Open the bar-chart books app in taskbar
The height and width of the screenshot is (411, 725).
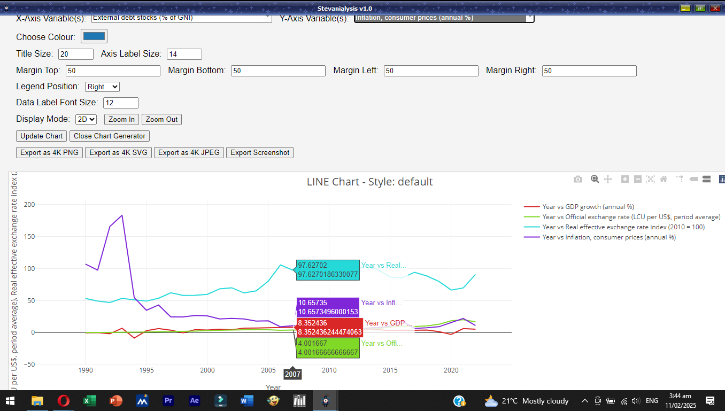299,400
